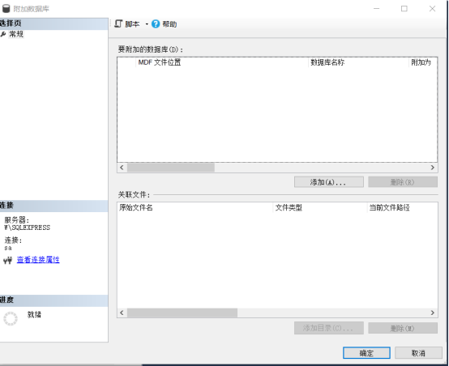Viewport: 449px width, 366px height.
Task: Click the 添加(A)... button
Action: point(329,182)
